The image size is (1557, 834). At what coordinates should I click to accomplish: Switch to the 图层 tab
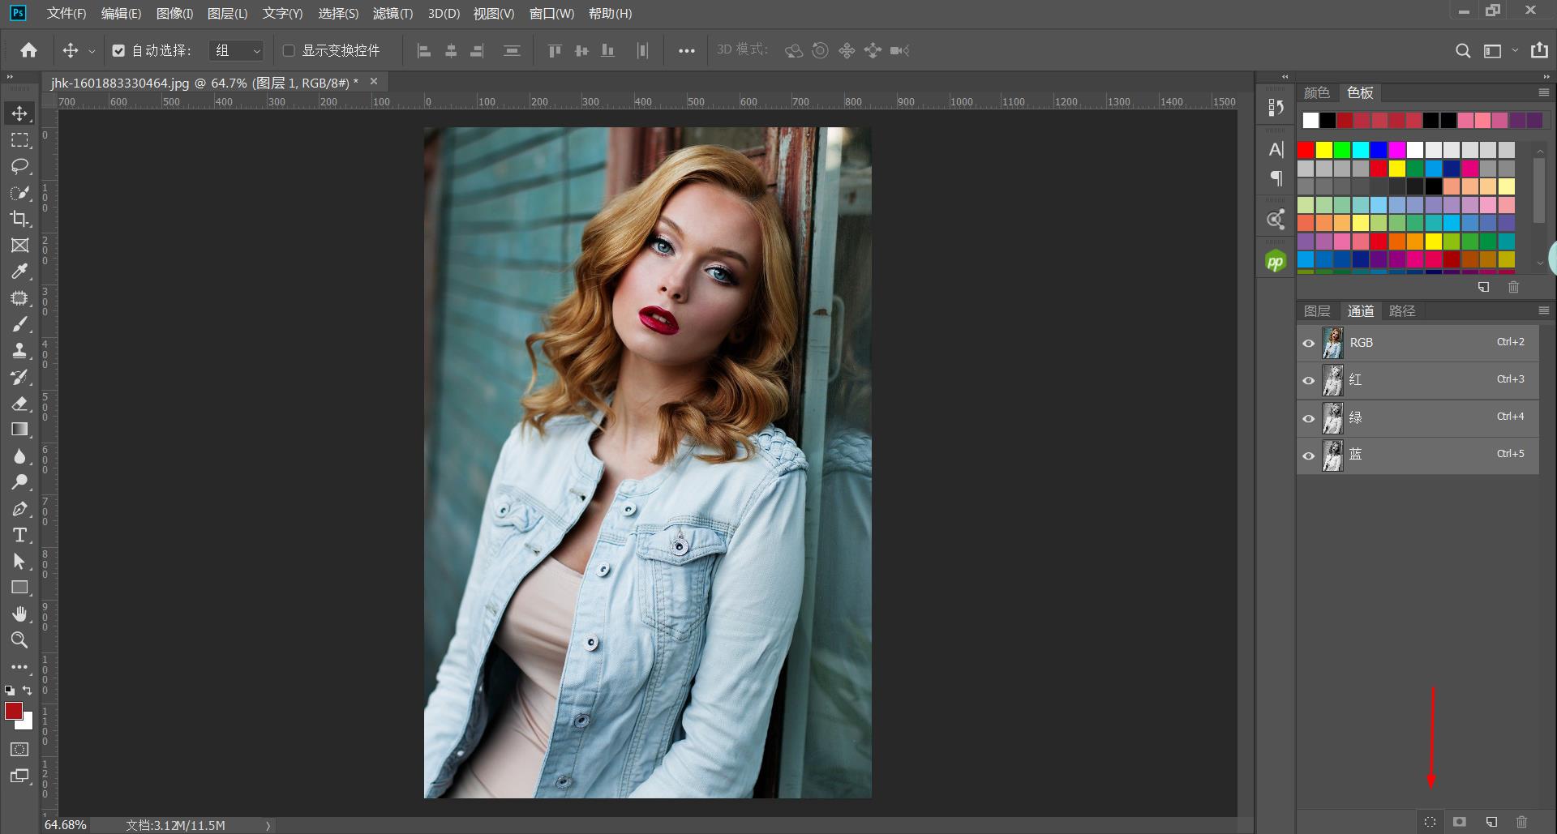[x=1317, y=310]
